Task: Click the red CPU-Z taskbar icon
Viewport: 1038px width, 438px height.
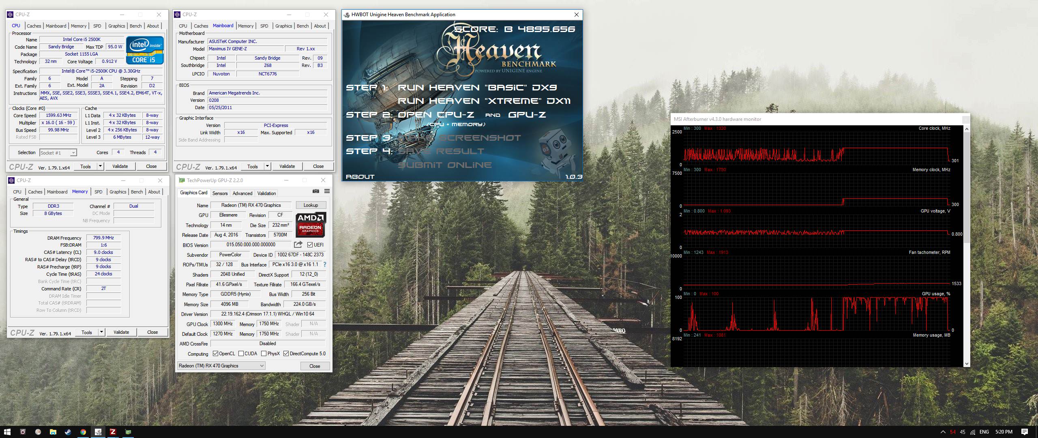Action: coord(113,432)
